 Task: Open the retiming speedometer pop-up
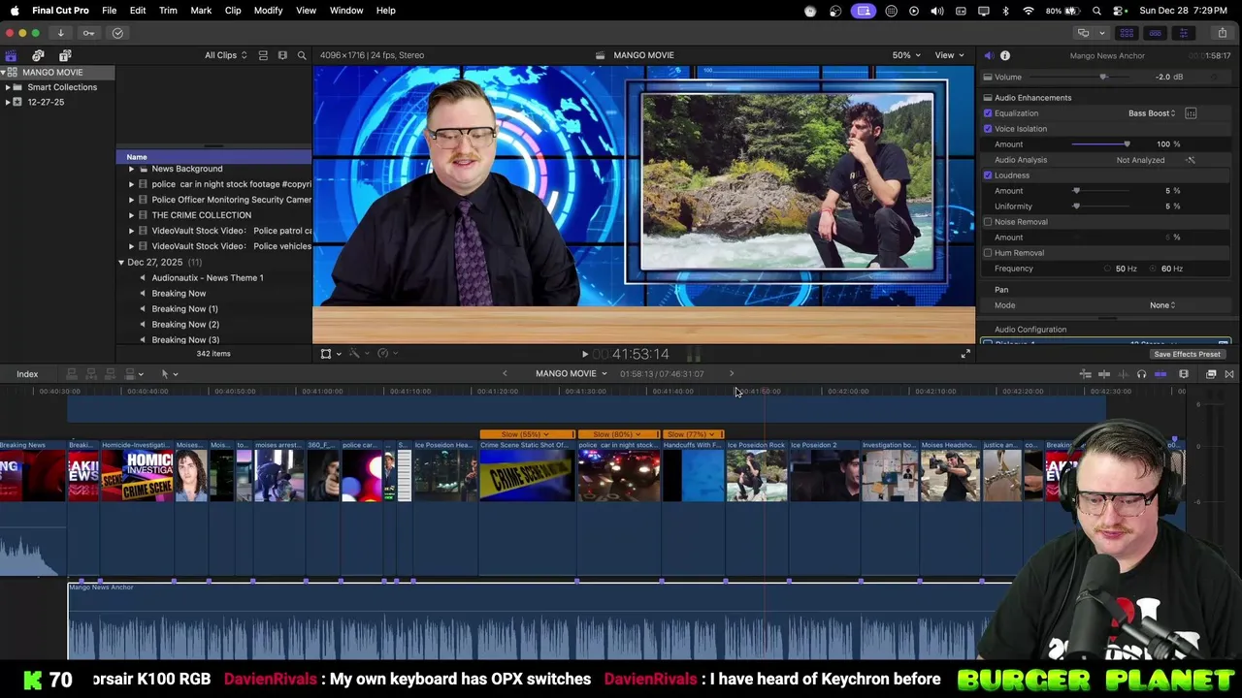coord(386,354)
